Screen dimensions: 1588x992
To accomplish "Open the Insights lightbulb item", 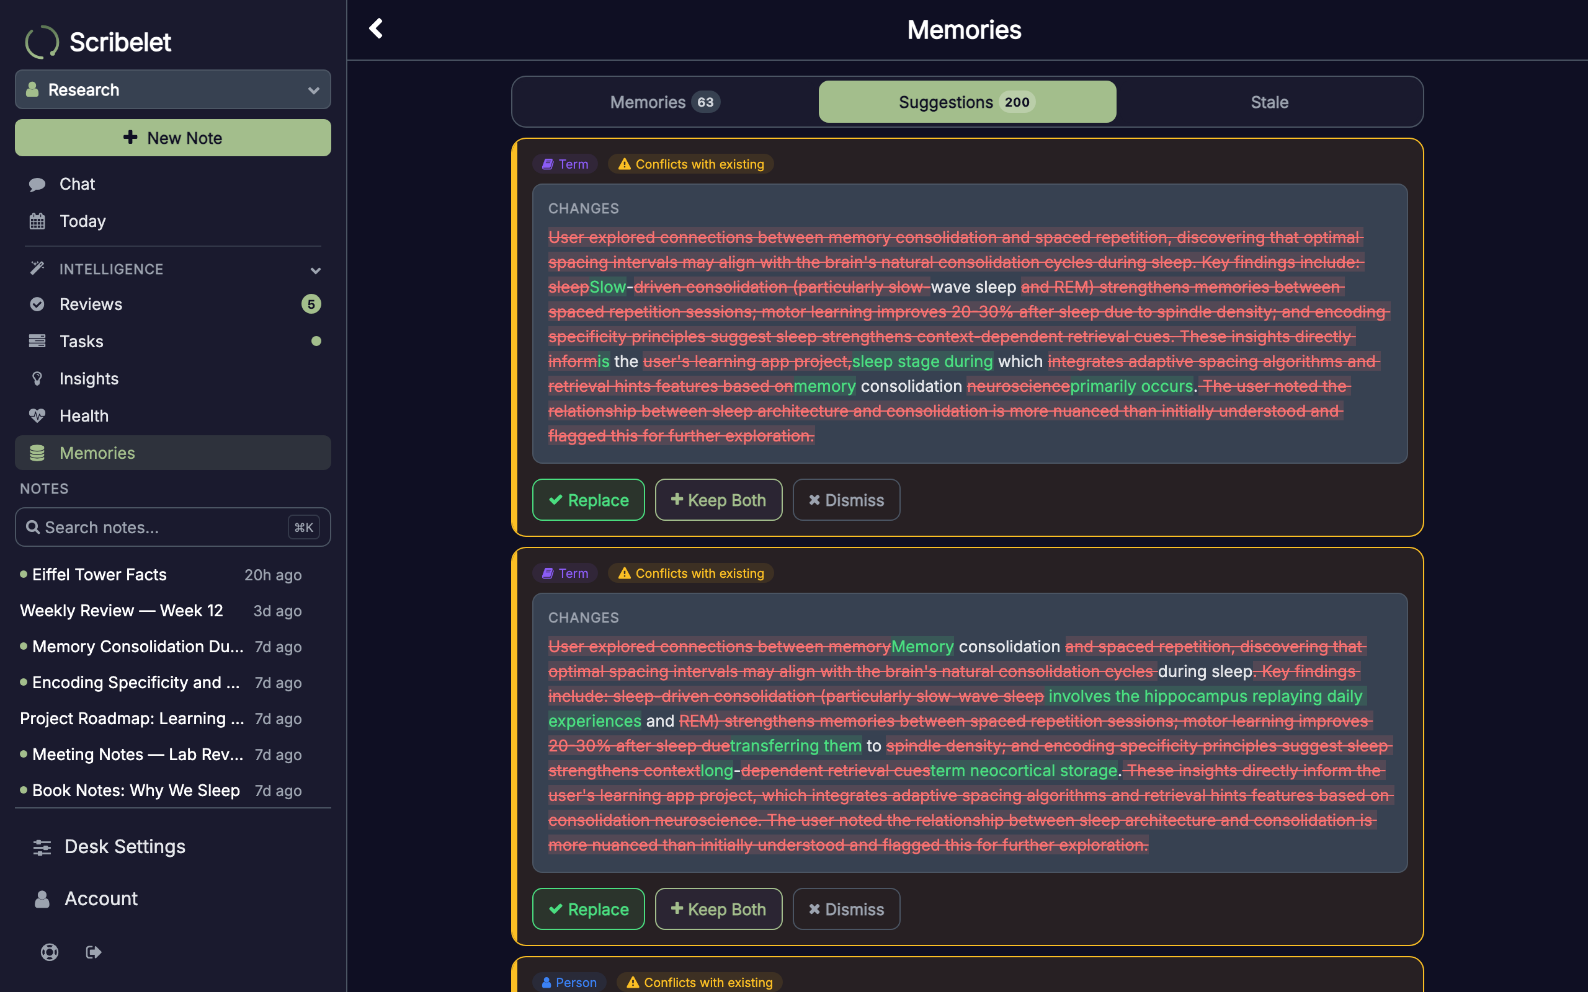I will pos(172,379).
